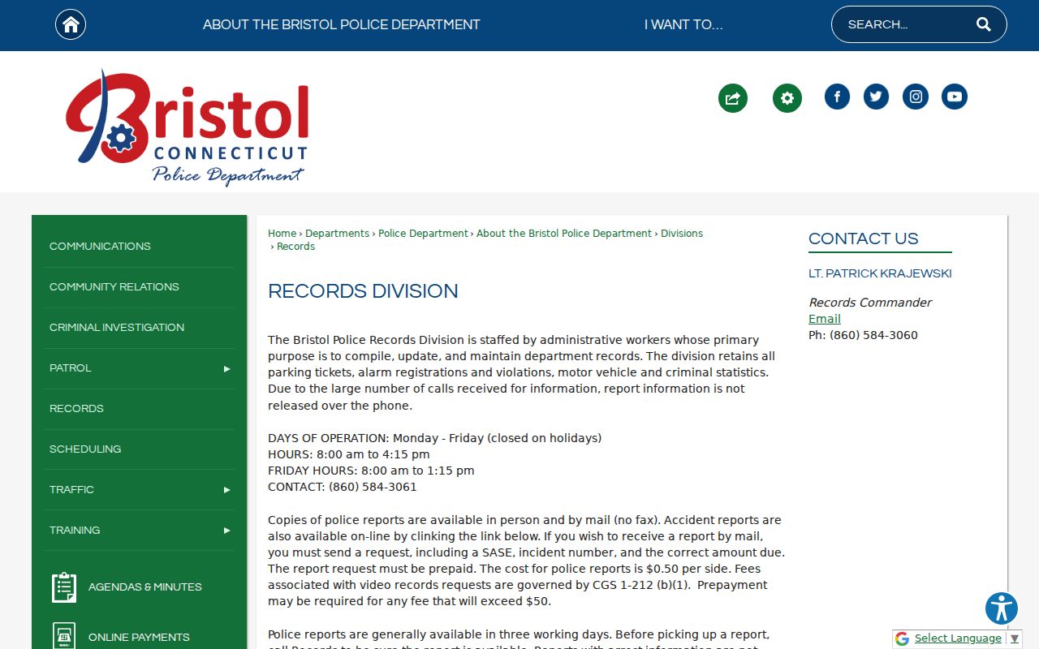Screen dimensions: 1039x649
Task: Click the Friday Hours line
Action: point(371,471)
